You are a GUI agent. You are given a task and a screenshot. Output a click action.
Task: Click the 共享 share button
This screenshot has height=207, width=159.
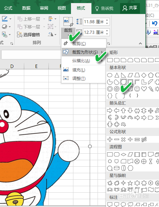click(130, 8)
